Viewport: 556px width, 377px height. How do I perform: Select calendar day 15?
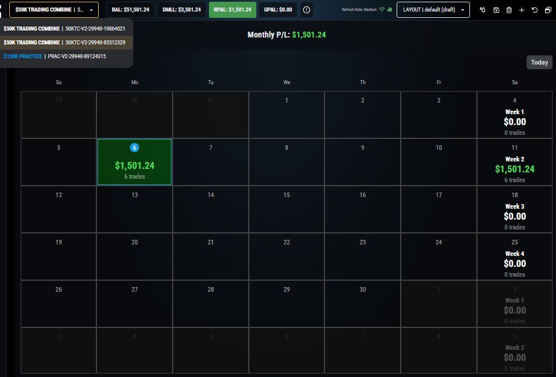[286, 209]
